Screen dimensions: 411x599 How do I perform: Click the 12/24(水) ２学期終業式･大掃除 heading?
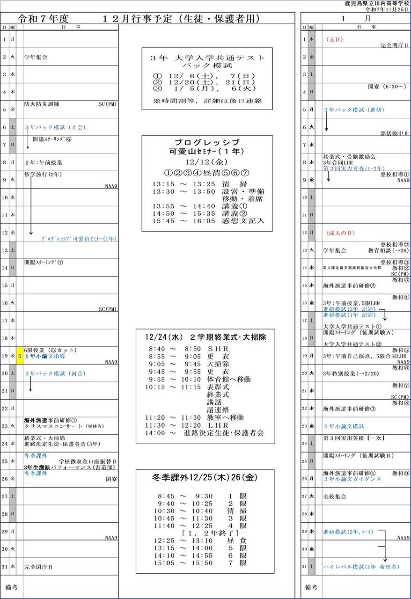205,337
